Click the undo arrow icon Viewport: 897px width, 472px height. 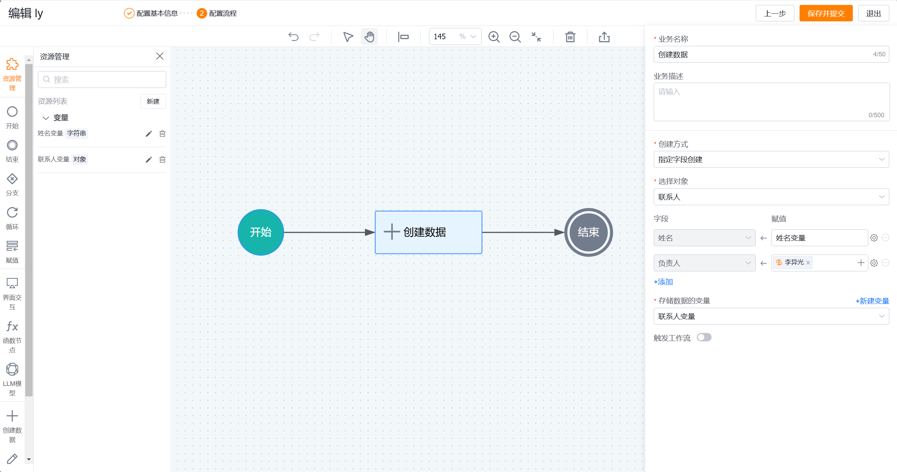point(293,37)
